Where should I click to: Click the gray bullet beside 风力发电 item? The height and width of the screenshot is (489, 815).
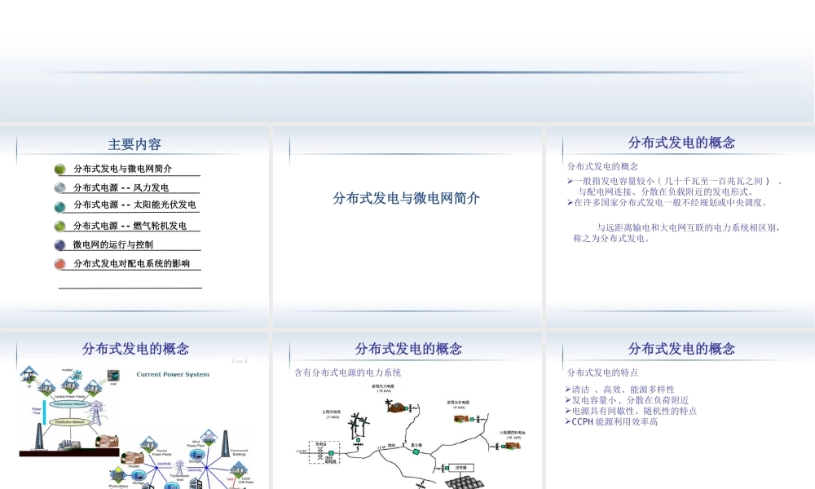(x=59, y=187)
